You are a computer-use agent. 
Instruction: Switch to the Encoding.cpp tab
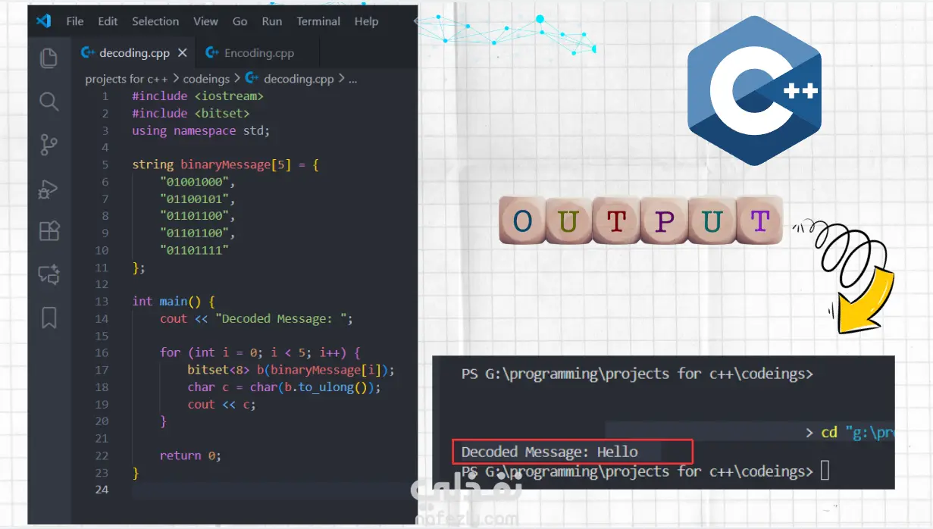click(x=259, y=53)
